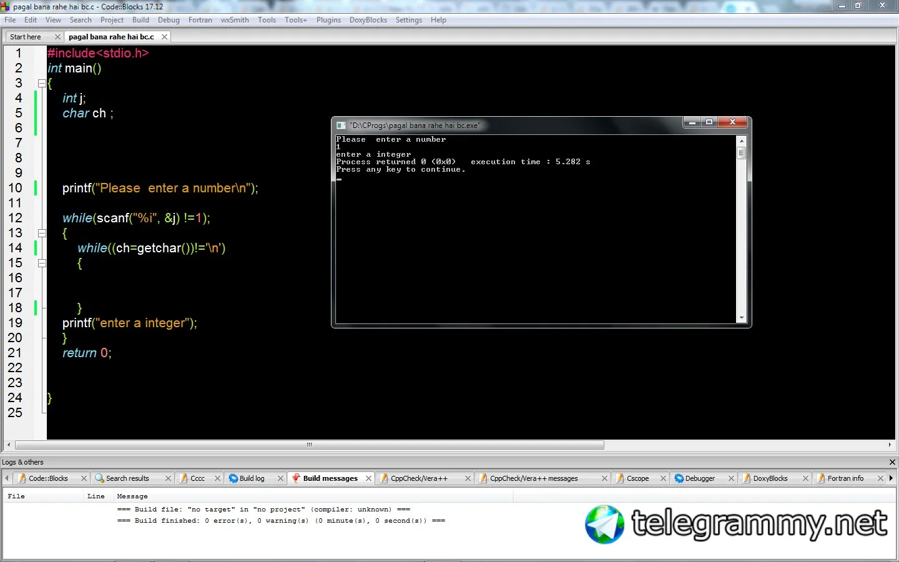
Task: Close the DoxyBlocks log tab
Action: [x=805, y=478]
